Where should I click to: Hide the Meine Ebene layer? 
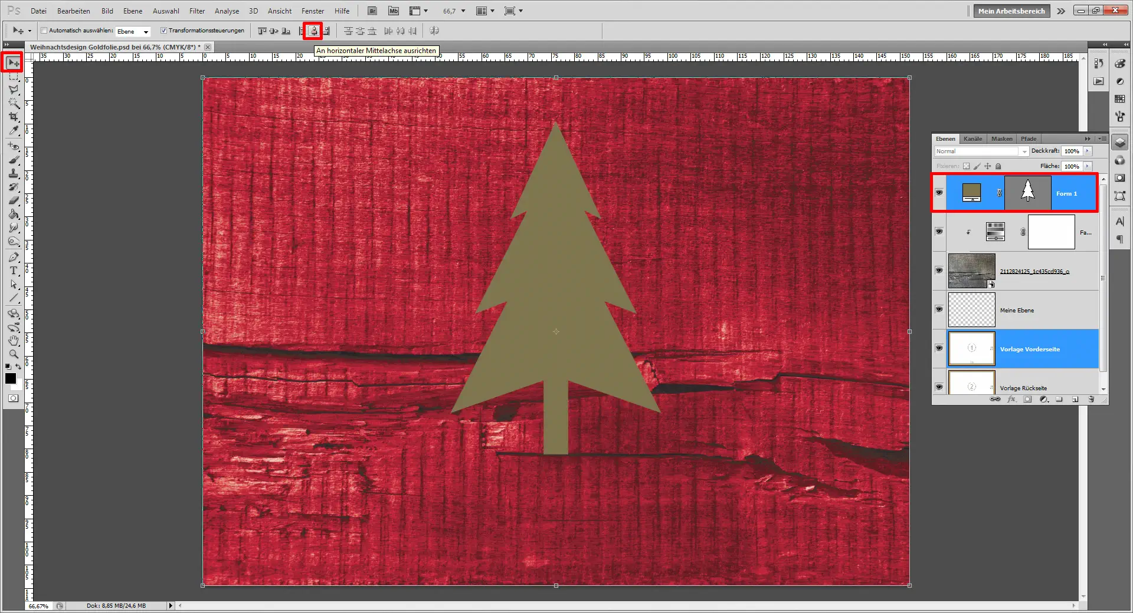point(939,309)
